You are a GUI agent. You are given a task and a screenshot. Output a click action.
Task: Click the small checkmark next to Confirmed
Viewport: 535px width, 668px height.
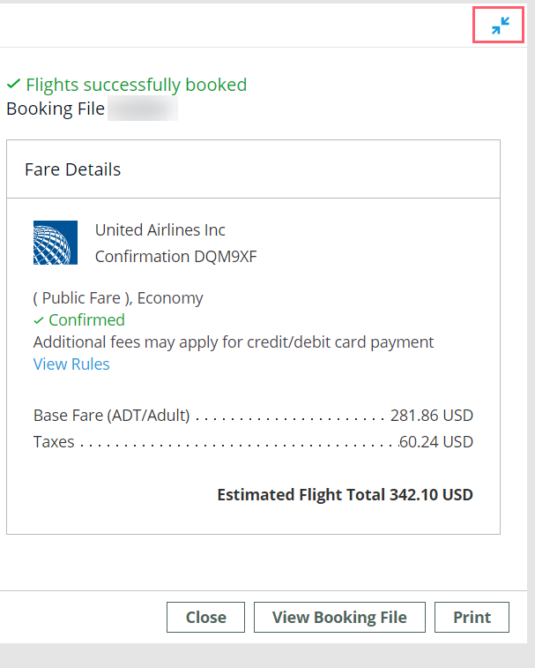pos(39,320)
